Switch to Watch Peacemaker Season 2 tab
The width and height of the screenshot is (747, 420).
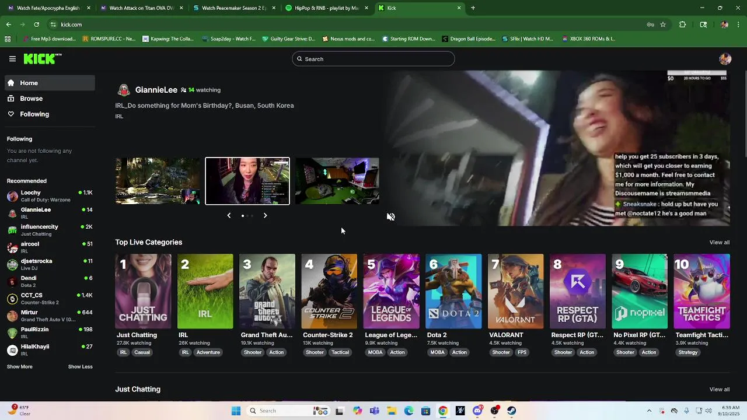(235, 8)
